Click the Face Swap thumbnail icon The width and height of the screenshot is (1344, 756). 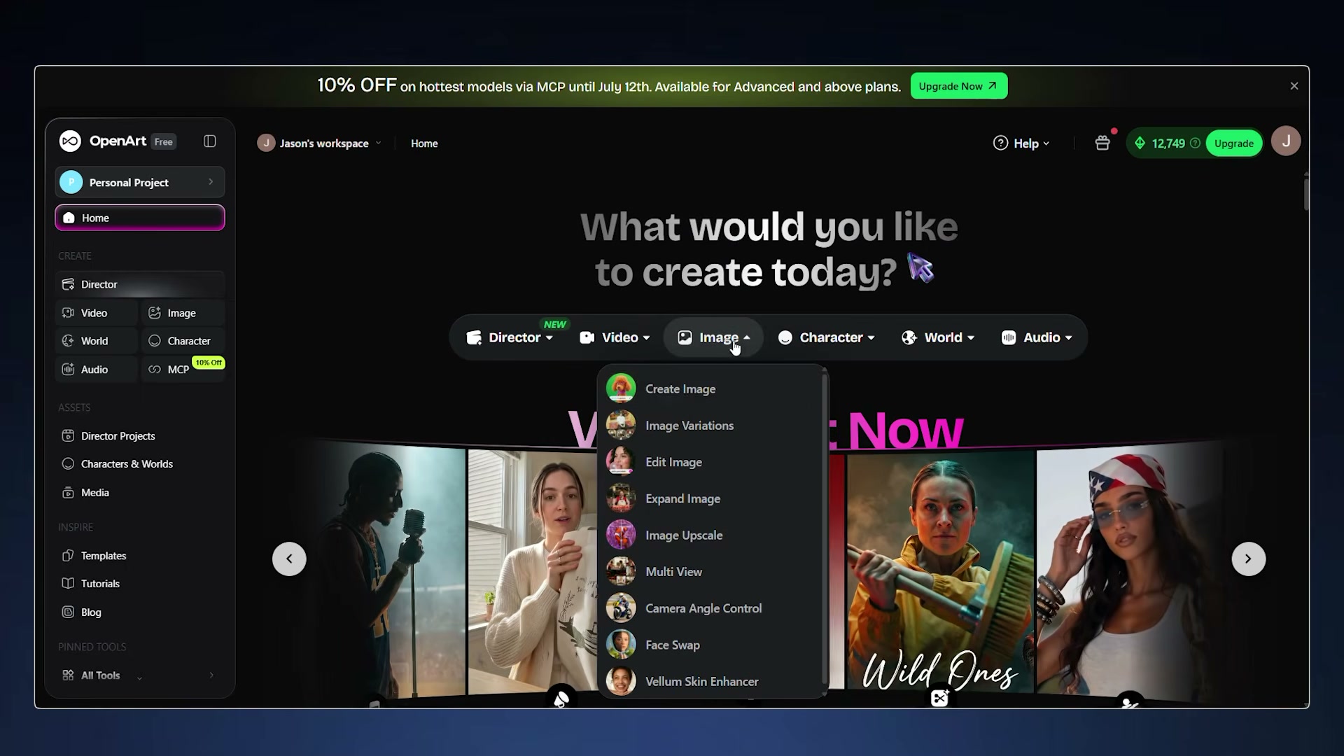621,645
